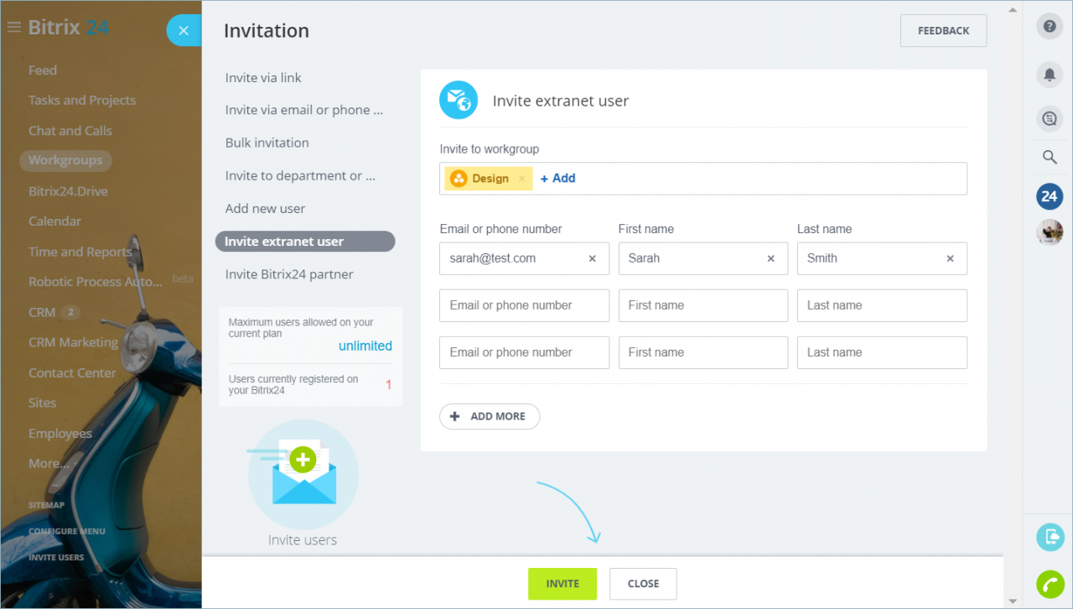Clear the Sarah first name field

tap(771, 258)
